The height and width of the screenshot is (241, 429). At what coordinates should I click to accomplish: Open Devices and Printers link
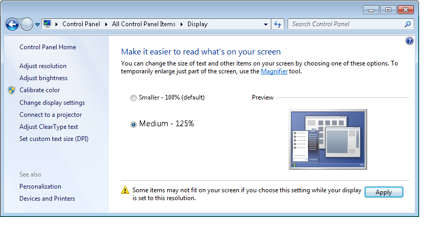pyautogui.click(x=47, y=199)
